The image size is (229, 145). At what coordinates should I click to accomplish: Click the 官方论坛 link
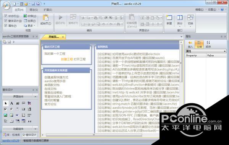(50, 104)
